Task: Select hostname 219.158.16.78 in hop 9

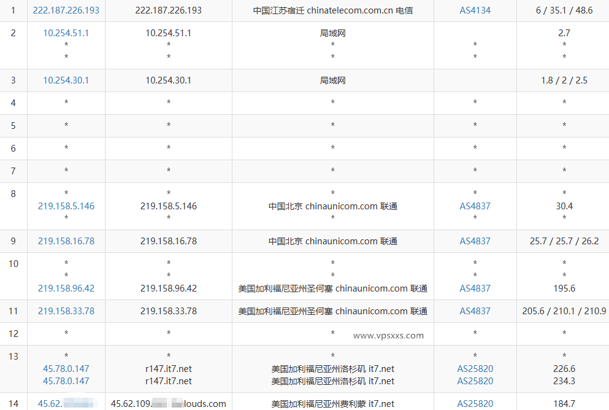Action: coord(169,241)
